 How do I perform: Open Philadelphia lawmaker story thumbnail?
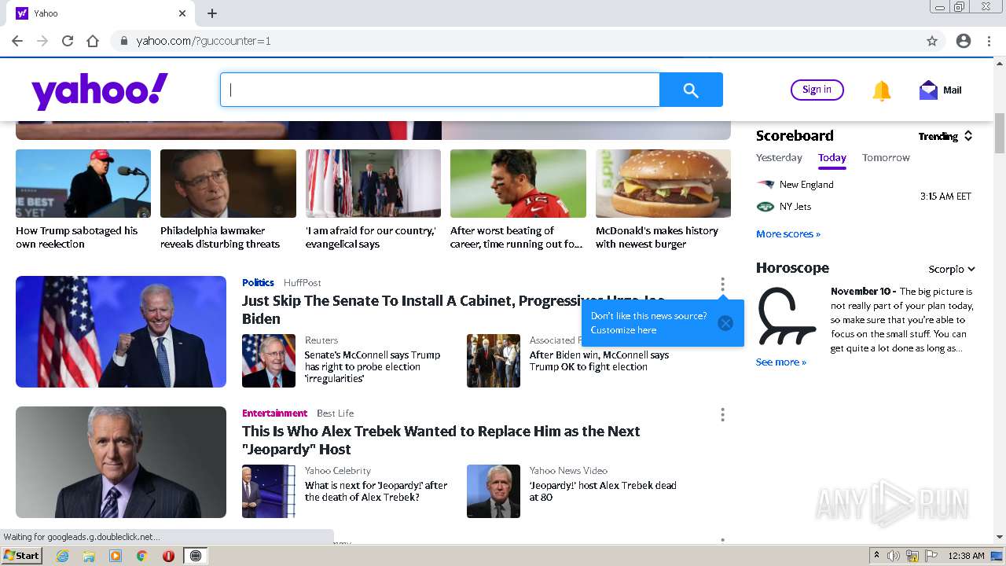[x=228, y=184]
